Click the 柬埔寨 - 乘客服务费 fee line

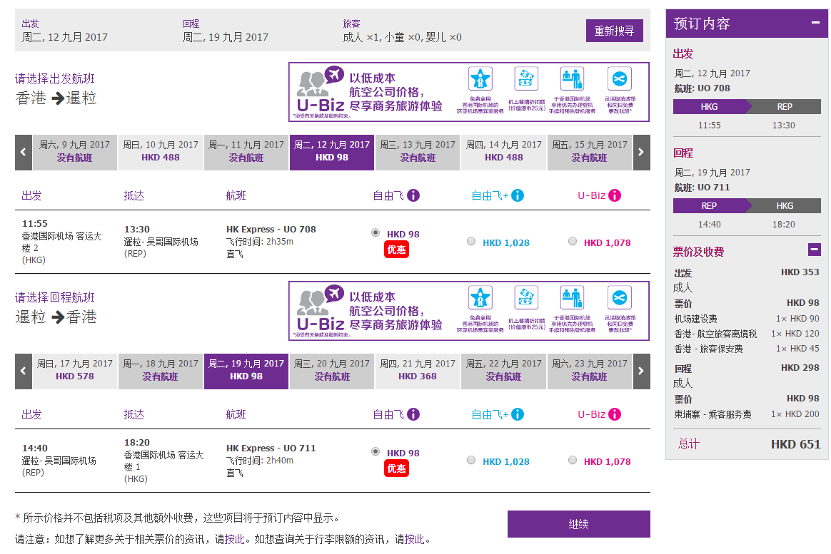(x=747, y=414)
